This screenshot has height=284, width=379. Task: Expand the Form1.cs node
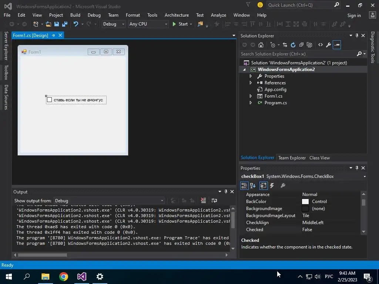(251, 96)
